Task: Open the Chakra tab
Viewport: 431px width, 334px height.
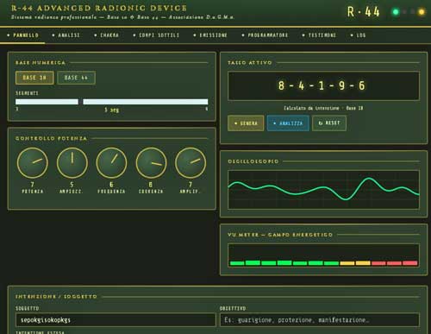Action: (x=107, y=35)
